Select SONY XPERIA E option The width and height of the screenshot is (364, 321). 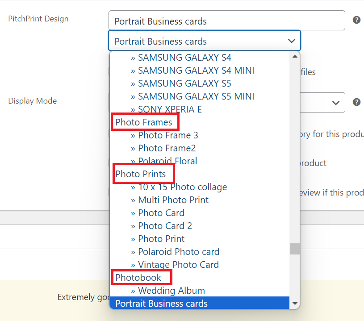[x=200, y=109]
